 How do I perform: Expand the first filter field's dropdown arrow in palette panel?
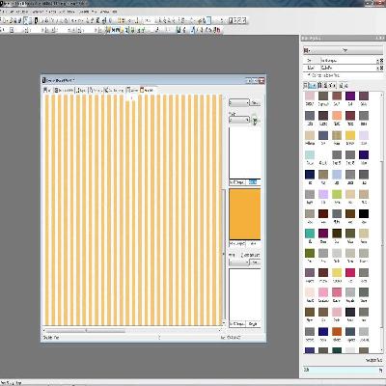(x=377, y=61)
